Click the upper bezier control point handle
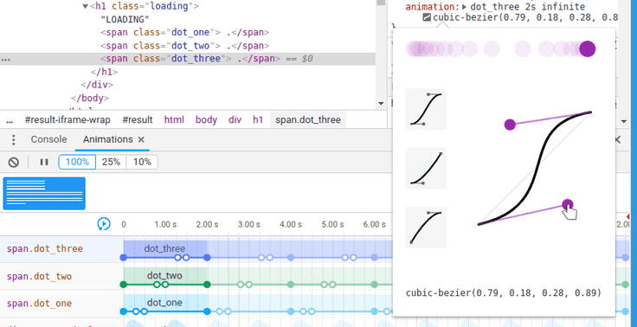This screenshot has height=327, width=637. pos(510,125)
